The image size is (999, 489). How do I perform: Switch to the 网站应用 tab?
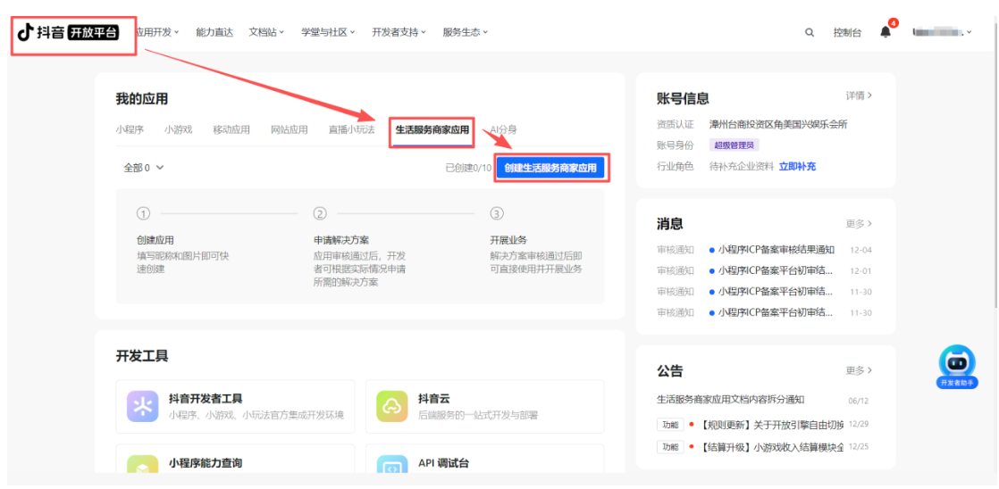[290, 129]
